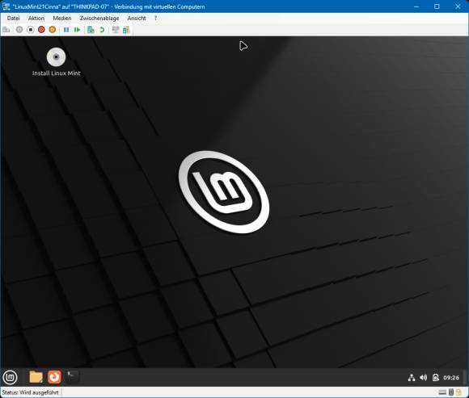Click the volume icon in Mint tray
Image resolution: width=469 pixels, height=398 pixels.
[423, 378]
